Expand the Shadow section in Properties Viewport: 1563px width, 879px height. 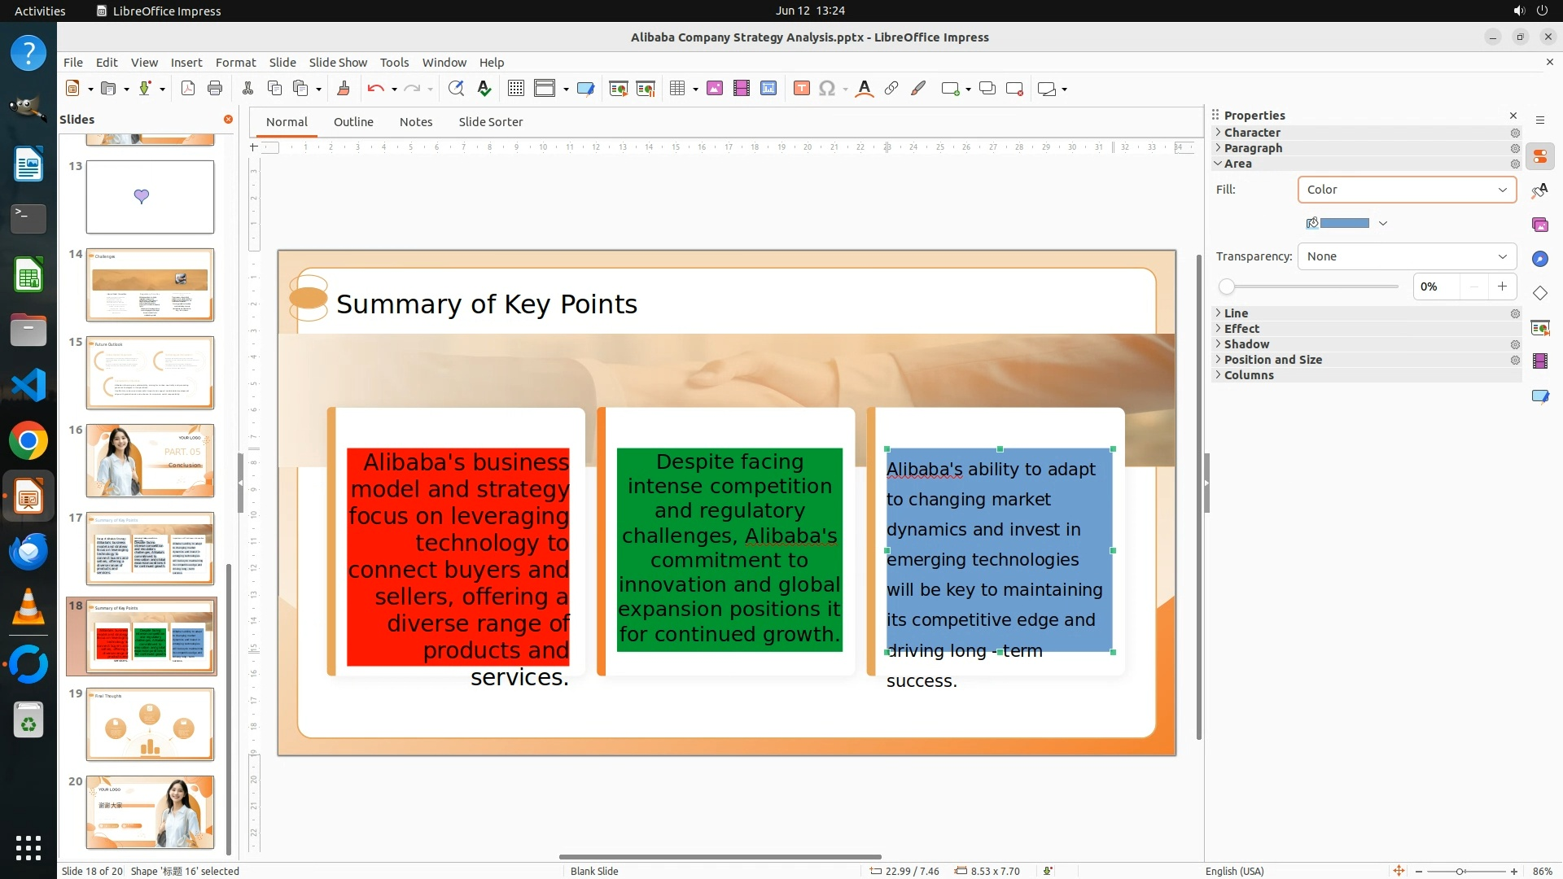point(1246,344)
